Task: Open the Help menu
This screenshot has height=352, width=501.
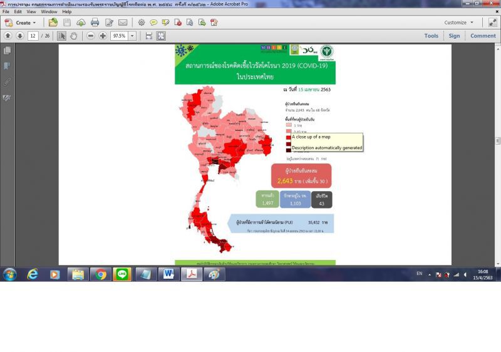Action: pos(67,11)
